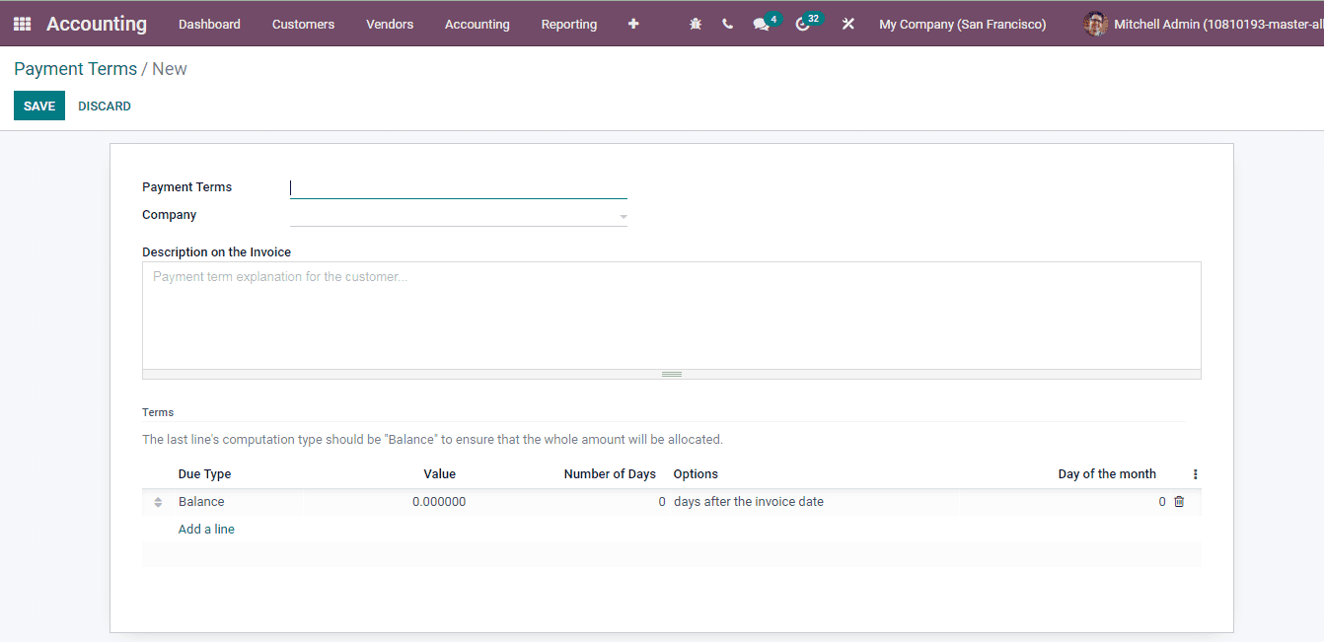Screen dimensions: 1324x642
Task: Expand the Company field dropdown
Action: coord(623,215)
